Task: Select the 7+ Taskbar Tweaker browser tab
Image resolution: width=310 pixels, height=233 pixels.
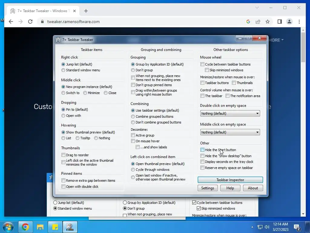Action: [x=43, y=11]
